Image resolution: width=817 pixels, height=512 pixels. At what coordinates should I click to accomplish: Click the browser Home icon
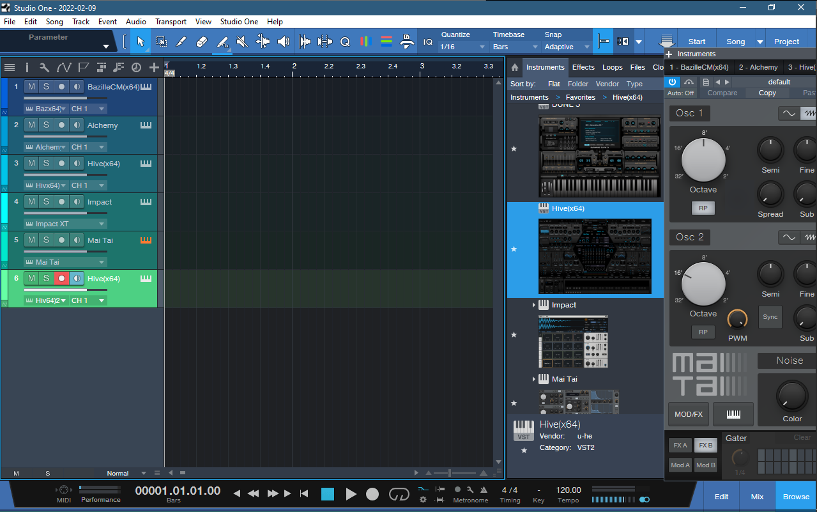515,67
